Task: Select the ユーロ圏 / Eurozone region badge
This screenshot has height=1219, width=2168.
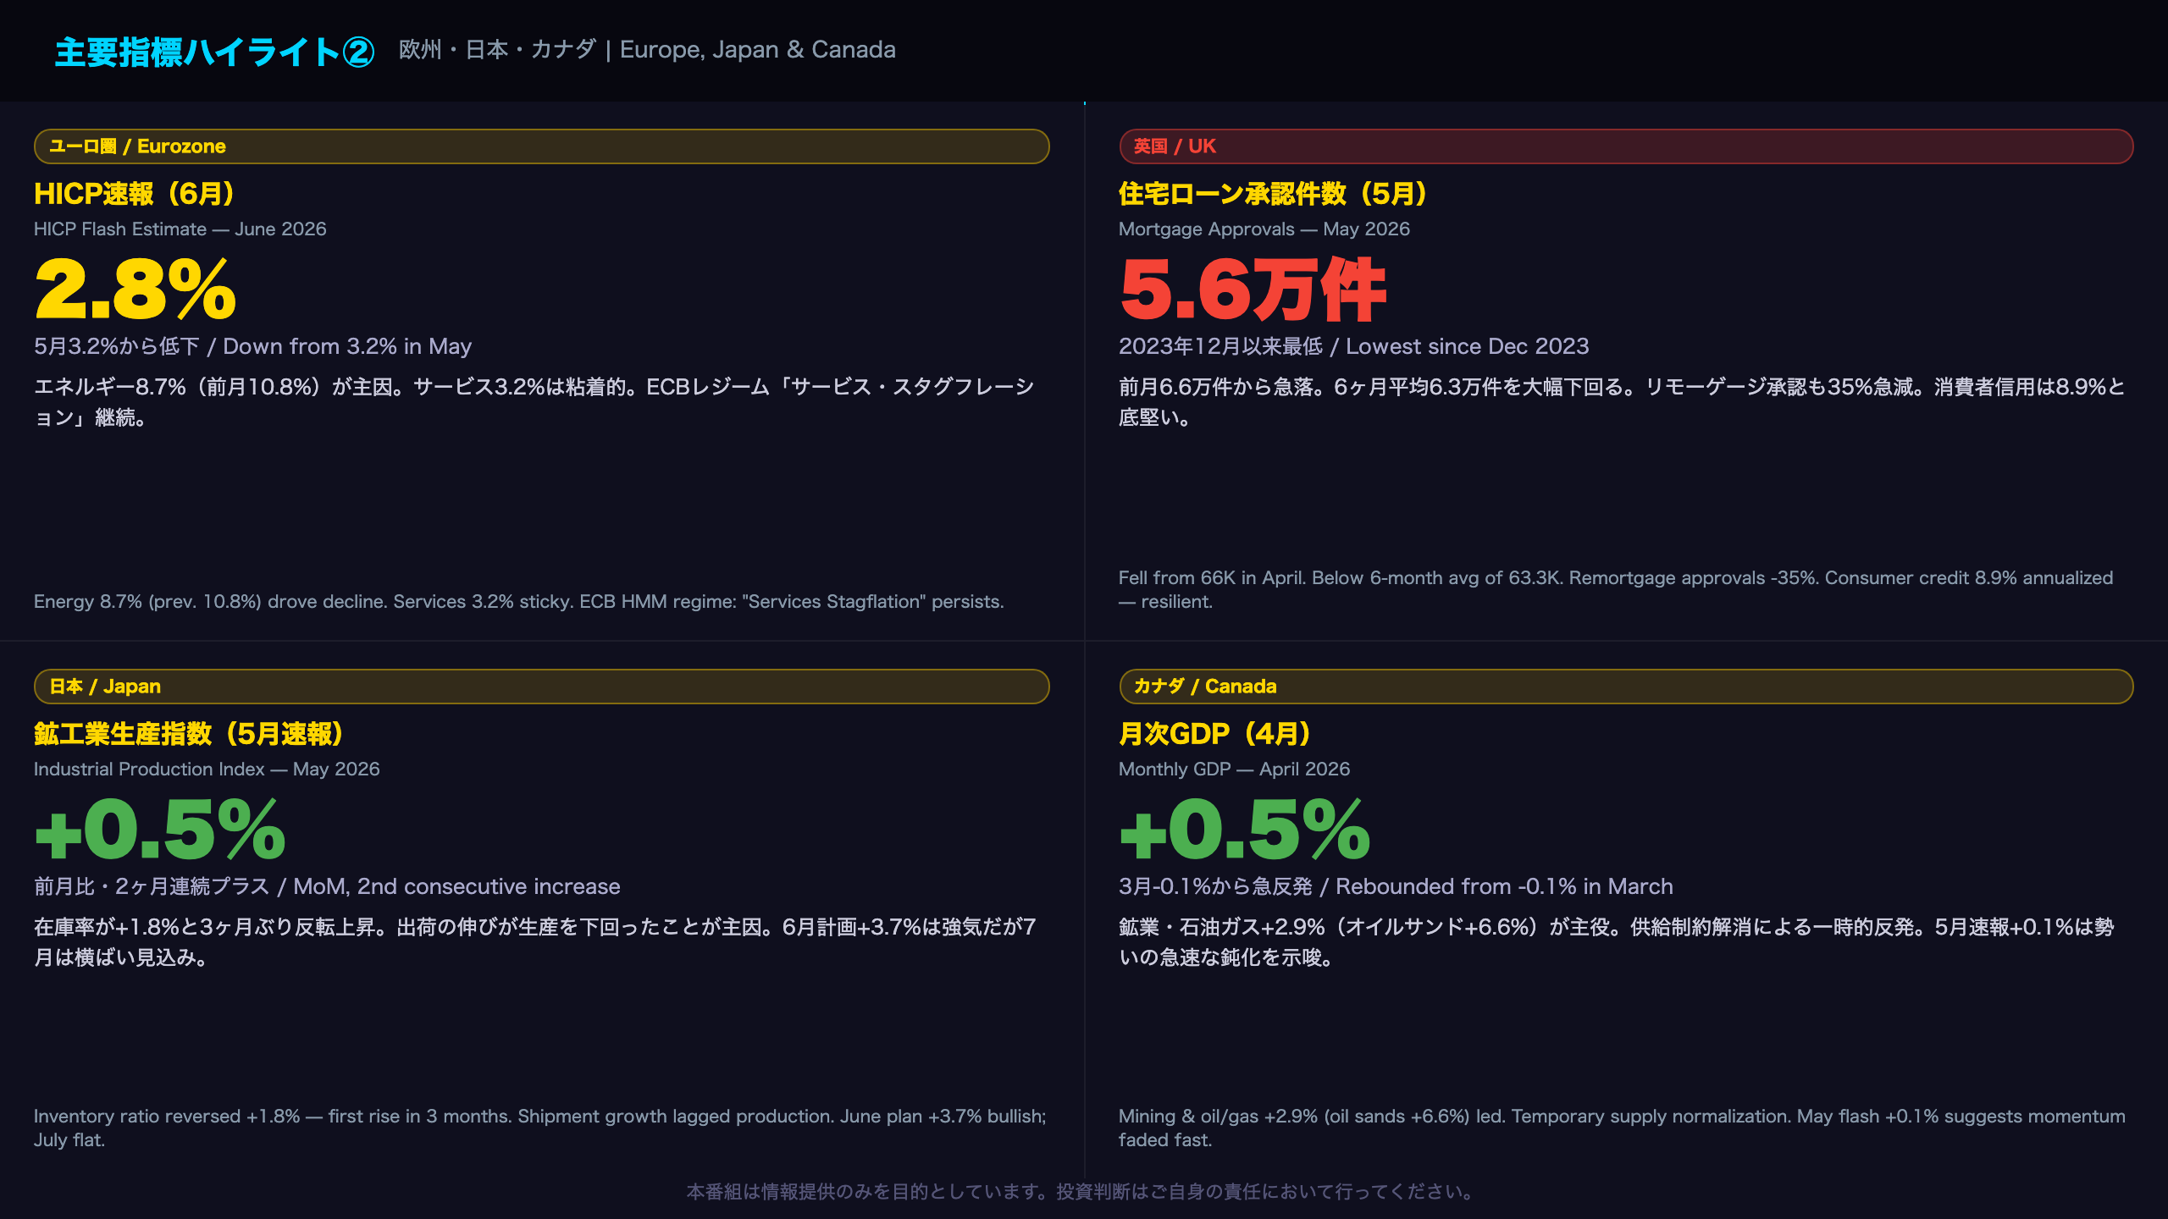Action: pyautogui.click(x=541, y=146)
